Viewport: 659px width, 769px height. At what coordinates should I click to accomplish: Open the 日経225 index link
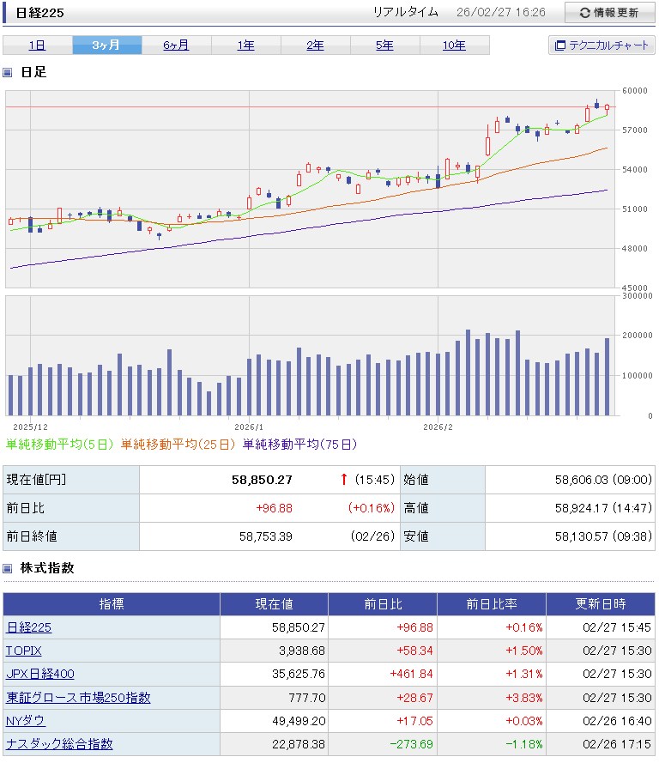click(28, 627)
